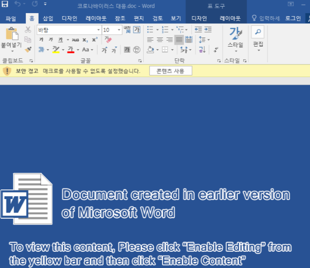This screenshot has width=310, height=268.
Task: Click the Save icon in quick access toolbar
Action: 5,4
